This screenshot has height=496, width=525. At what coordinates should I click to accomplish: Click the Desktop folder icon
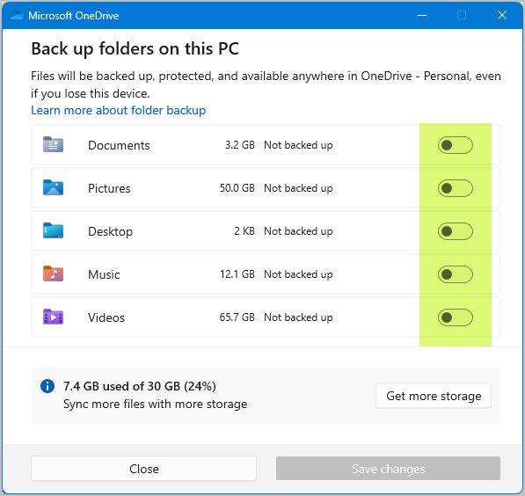(x=53, y=230)
